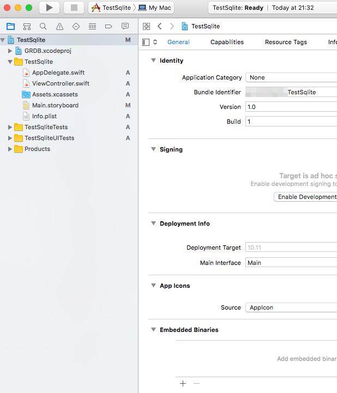Screen dimensions: 337x393
Task: Open target selector up-down arrows
Action: pyautogui.click(x=155, y=42)
